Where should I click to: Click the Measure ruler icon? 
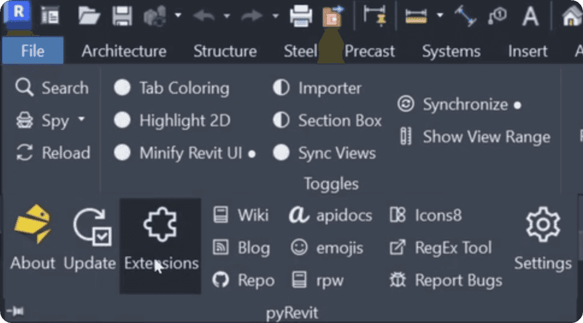click(416, 16)
